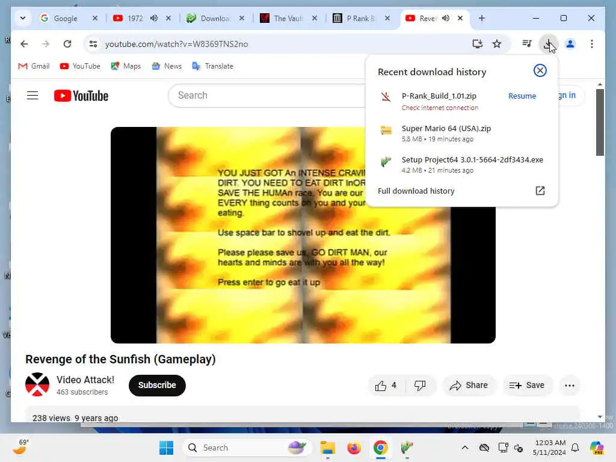616x462 pixels.
Task: Click the Project64 installer file icon
Action: [x=386, y=161]
